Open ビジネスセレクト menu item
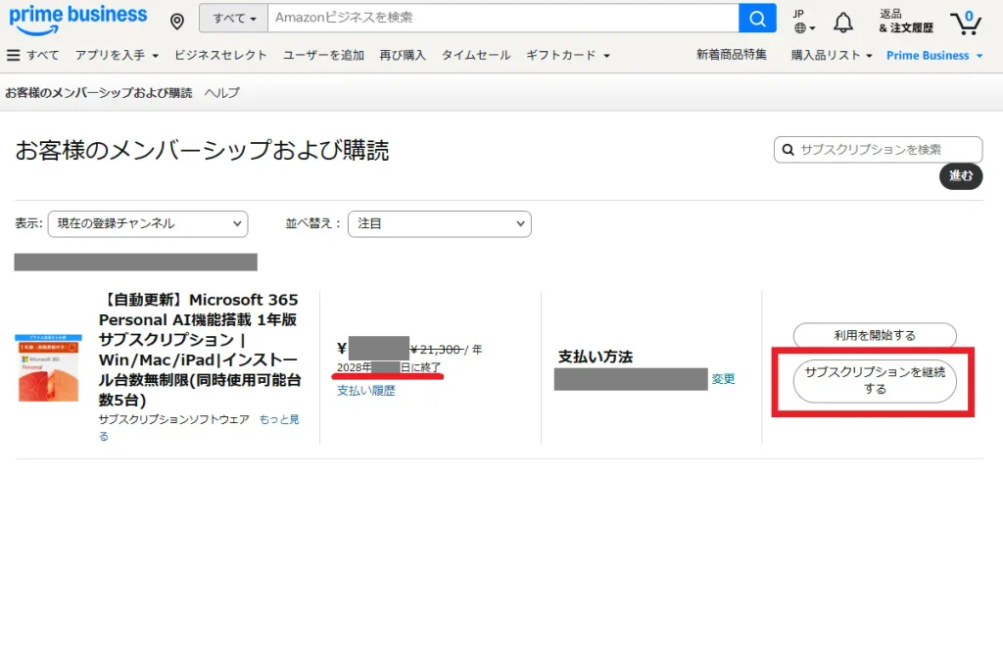The image size is (1003, 669). click(220, 55)
